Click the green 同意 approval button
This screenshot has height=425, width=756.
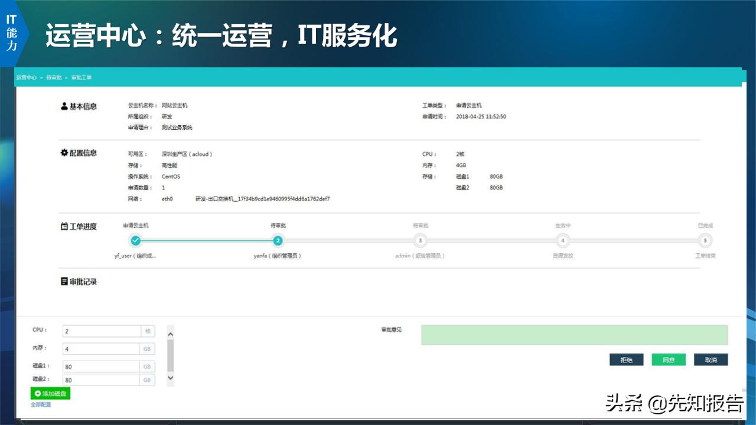pos(668,359)
